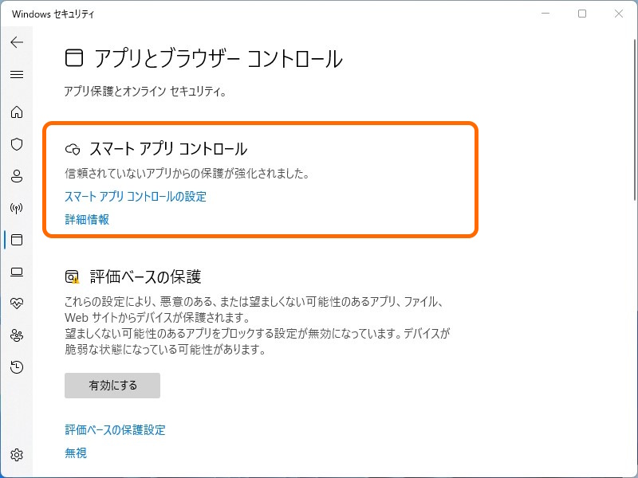638x478 pixels.
Task: Open デバイス セキュリティ via laptop icon
Action: (17, 272)
